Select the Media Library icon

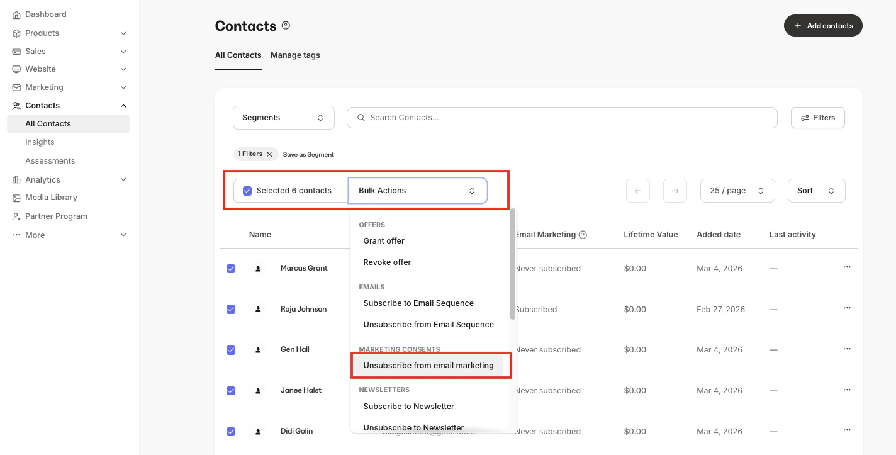pos(16,197)
